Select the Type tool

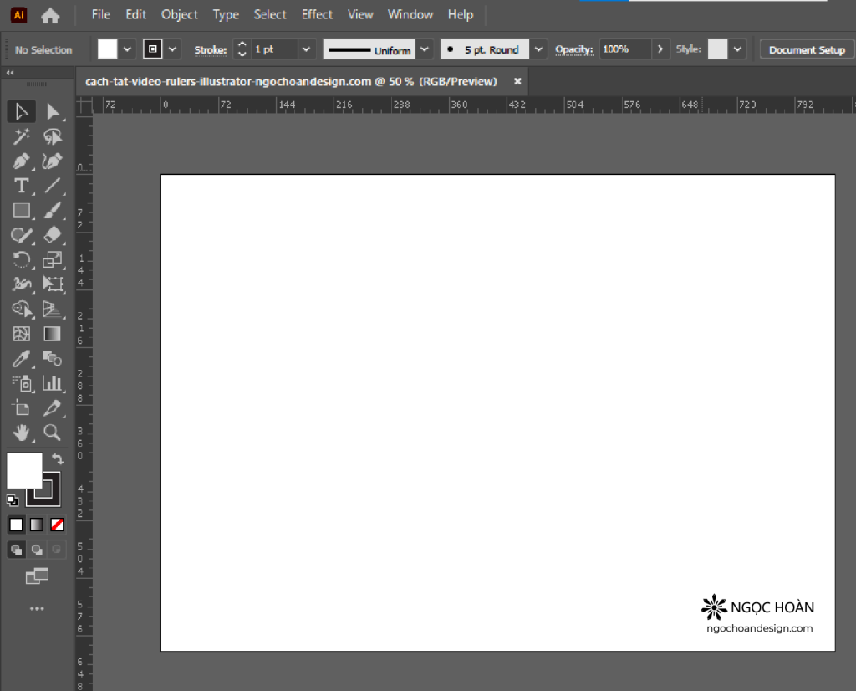coord(22,186)
